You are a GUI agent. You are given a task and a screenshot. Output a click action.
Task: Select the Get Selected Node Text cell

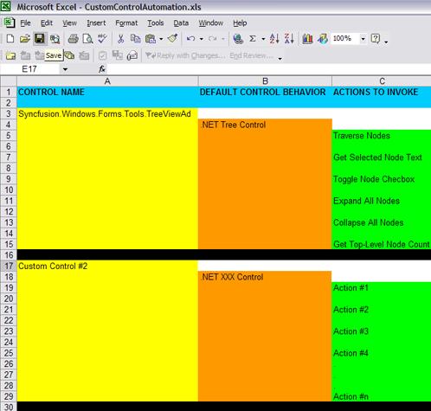(x=382, y=157)
